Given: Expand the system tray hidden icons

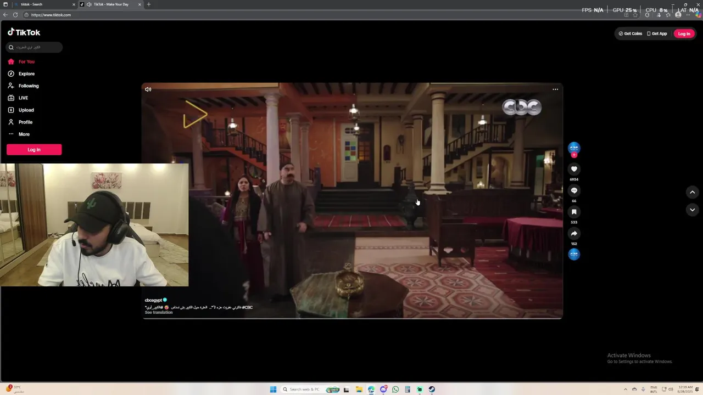Looking at the screenshot, I should pos(625,390).
